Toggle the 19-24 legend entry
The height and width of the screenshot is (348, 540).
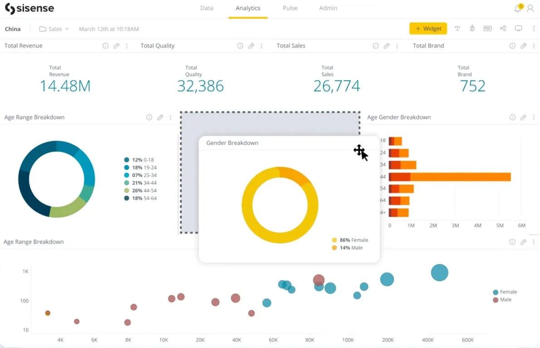coord(140,168)
